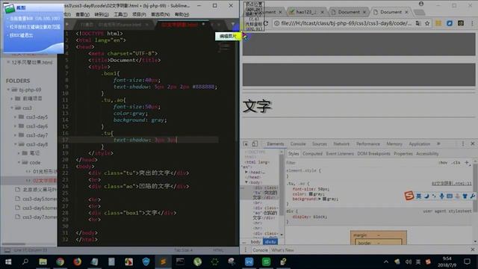
Task: Close the DevTools panel
Action: [x=473, y=143]
